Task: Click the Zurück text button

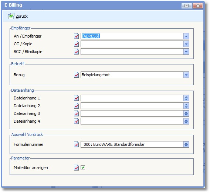Action: point(22,16)
